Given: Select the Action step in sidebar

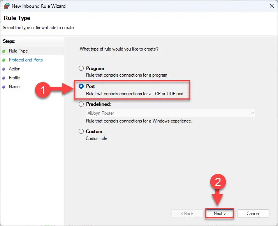Looking at the screenshot, I should point(15,69).
